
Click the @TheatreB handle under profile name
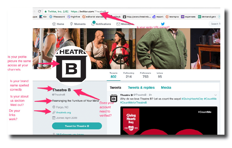click(x=58, y=94)
